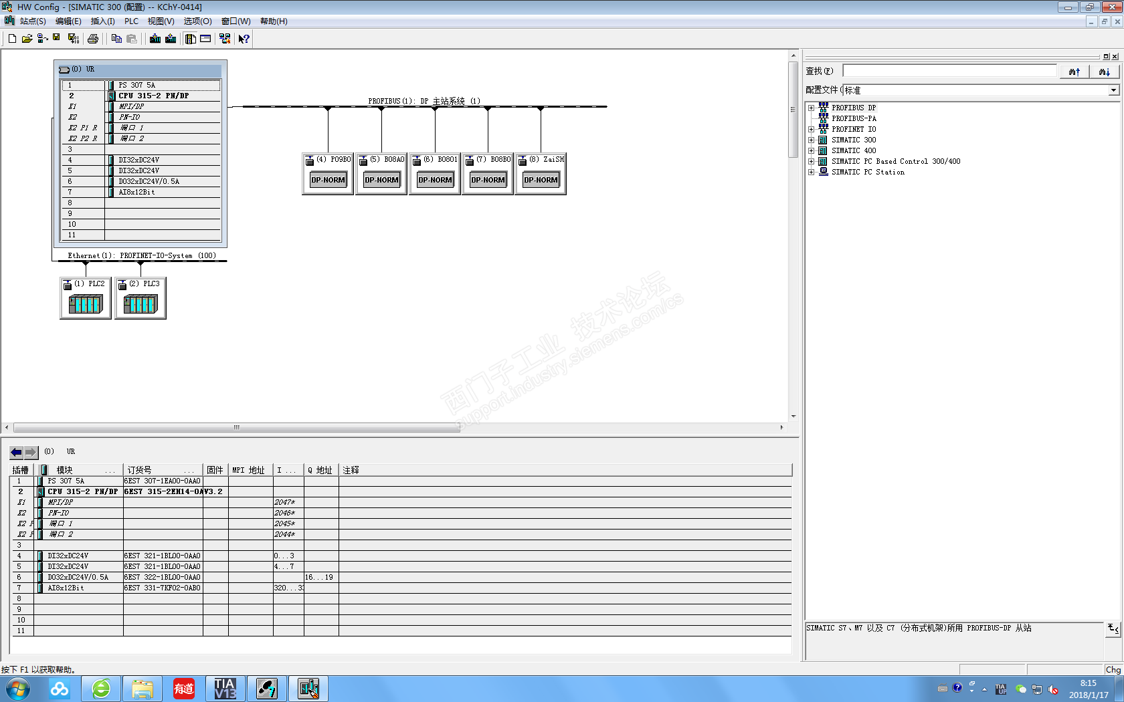Screen dimensions: 1124x702
Task: Save the hardware configuration
Action: 57,38
